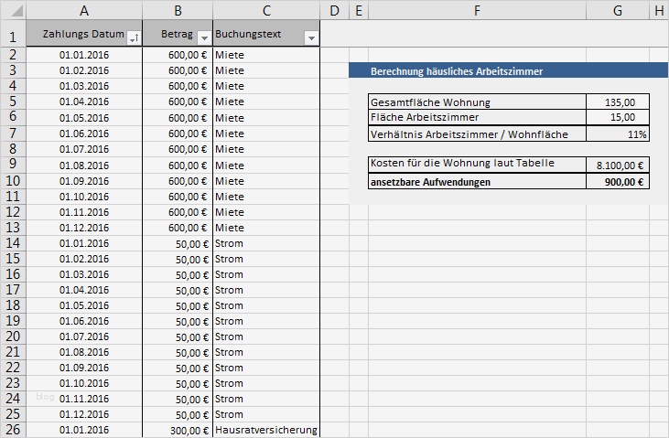Select column F header
Image resolution: width=669 pixels, height=438 pixels.
click(477, 10)
